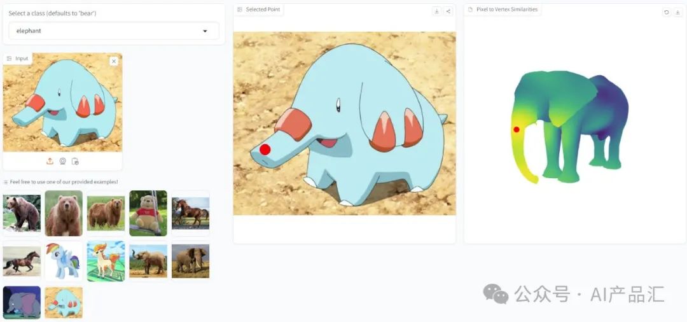Viewport: 687px width, 322px height.
Task: Click the upload image icon under Input
Action: pos(50,161)
